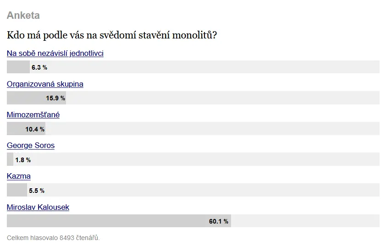Vote for Na sobě nezávislí jednotlivci
Viewport: 386px width, 246px height.
tap(55, 53)
